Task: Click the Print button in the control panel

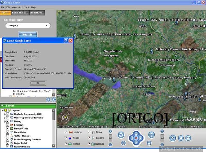Action: pos(181,138)
